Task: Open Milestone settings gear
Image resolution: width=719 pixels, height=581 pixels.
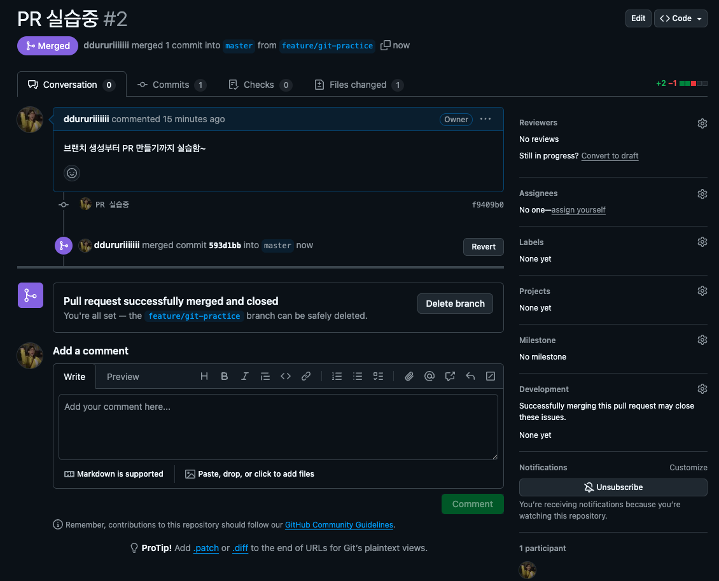Action: [x=702, y=340]
